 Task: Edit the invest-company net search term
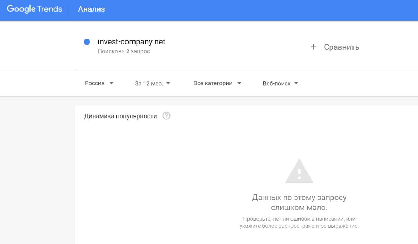point(132,42)
